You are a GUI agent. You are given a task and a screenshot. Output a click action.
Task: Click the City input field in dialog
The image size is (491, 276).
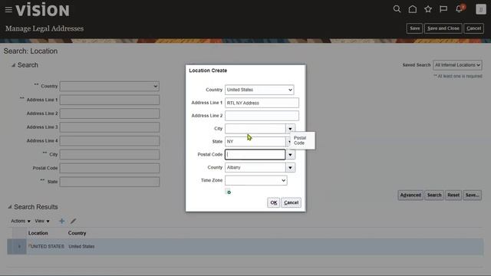pos(255,129)
